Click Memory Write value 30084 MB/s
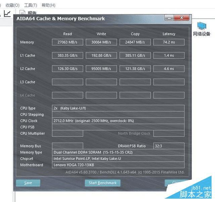Viewport: 215px width, 202px height. click(x=101, y=42)
